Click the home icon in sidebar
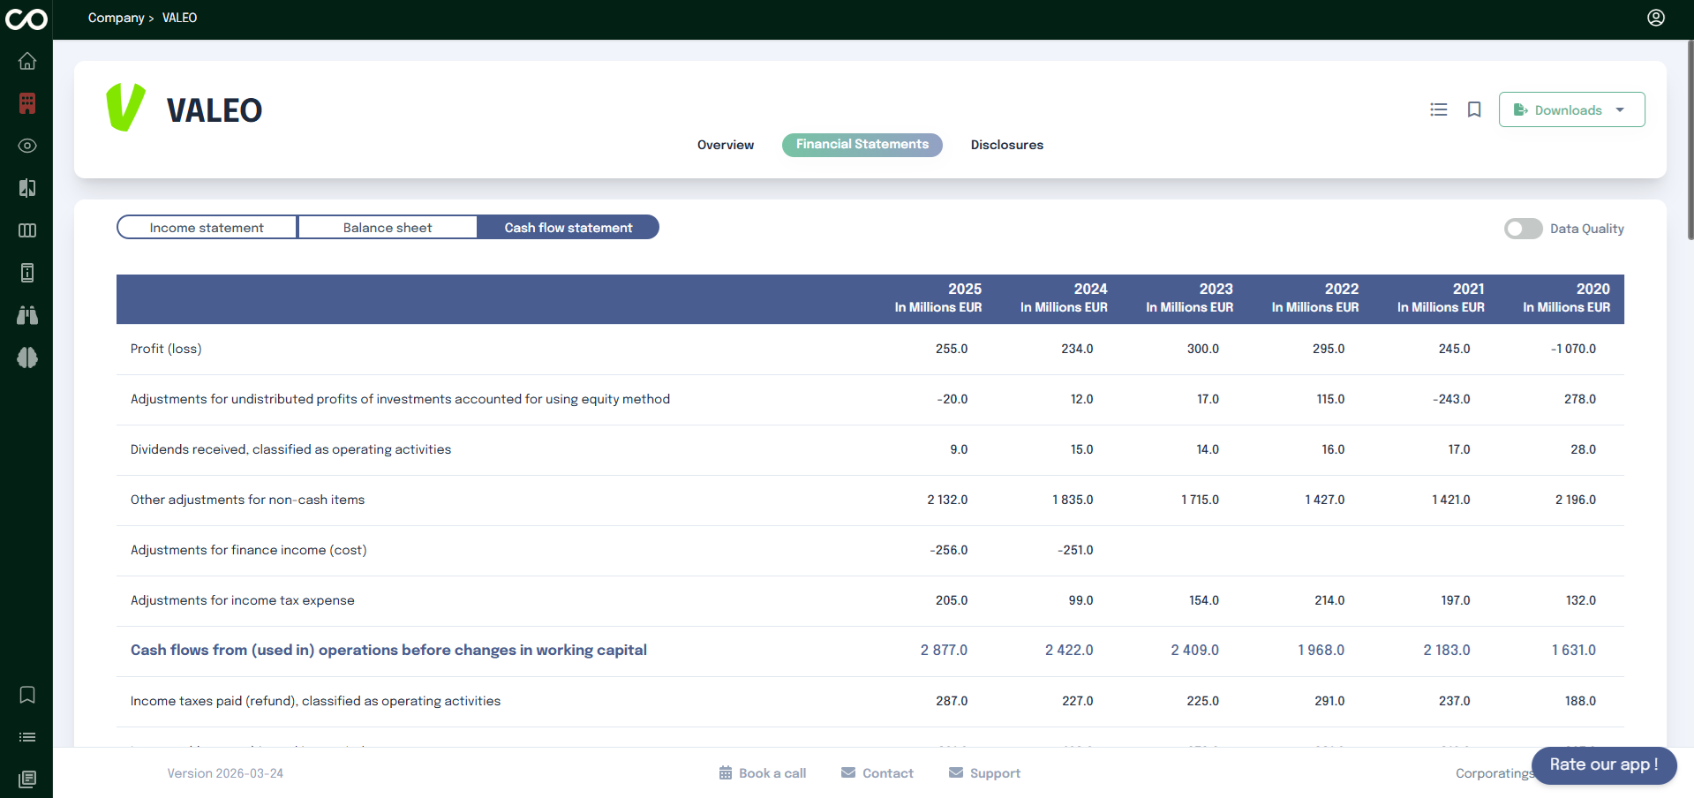The height and width of the screenshot is (798, 1694). (27, 61)
